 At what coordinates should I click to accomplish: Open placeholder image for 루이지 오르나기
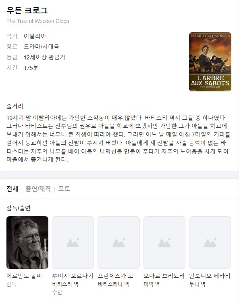tap(73, 242)
